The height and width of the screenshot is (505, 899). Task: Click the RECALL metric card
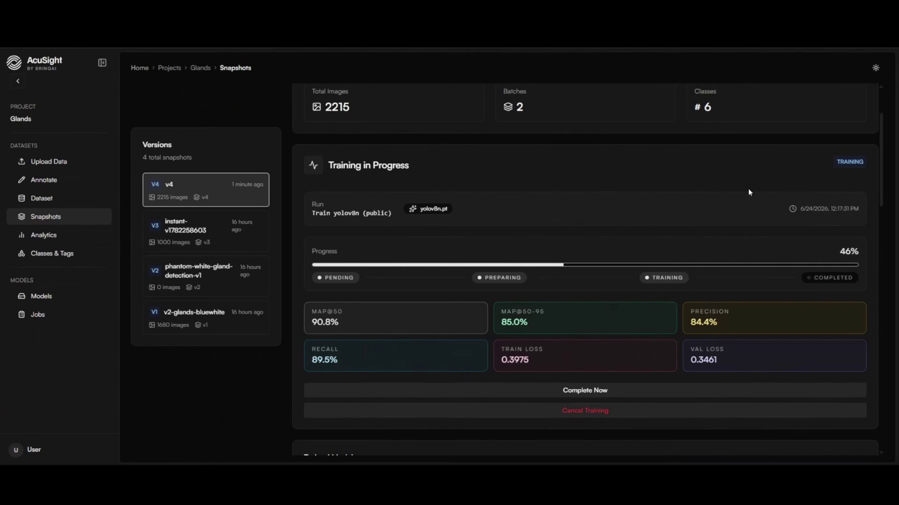point(396,356)
